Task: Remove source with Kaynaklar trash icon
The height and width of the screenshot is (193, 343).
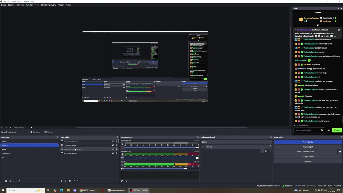Action: (65, 181)
